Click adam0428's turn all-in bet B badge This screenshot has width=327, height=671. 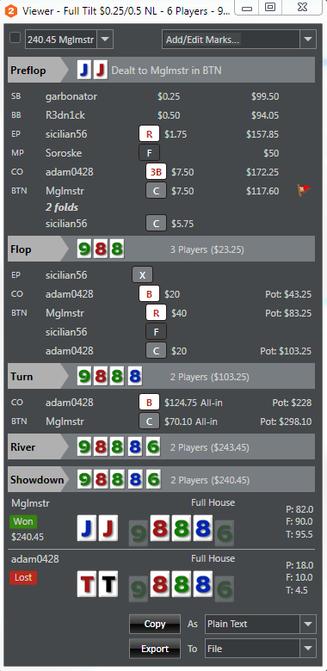tap(149, 403)
